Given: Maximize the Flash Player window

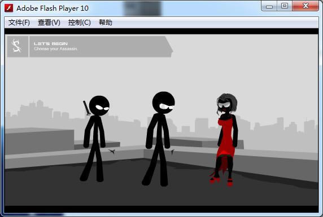Looking at the screenshot, I should pyautogui.click(x=285, y=6).
